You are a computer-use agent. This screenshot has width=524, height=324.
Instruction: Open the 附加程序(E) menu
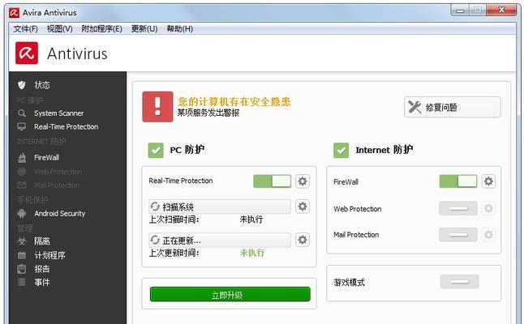[x=101, y=28]
